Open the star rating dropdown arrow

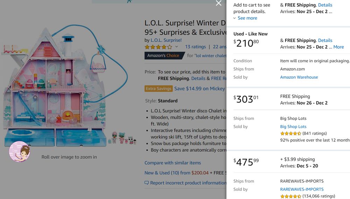pos(177,47)
